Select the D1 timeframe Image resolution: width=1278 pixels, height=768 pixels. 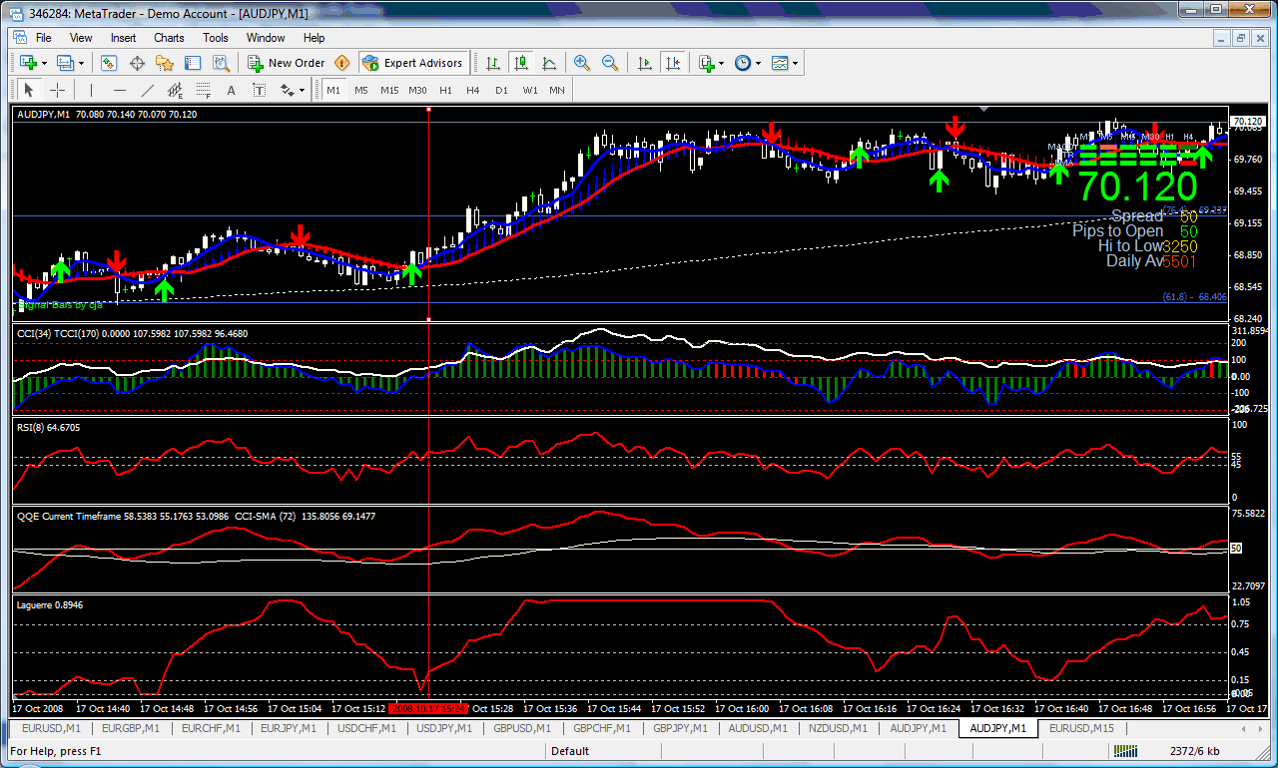(501, 90)
